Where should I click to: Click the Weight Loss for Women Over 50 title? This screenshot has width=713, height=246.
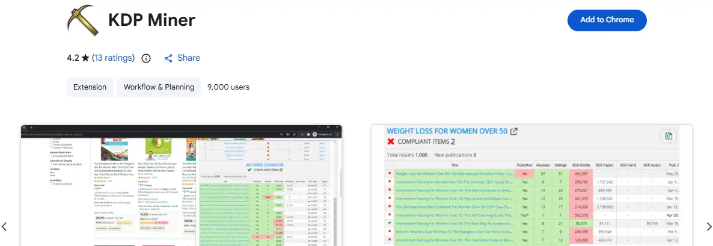(x=447, y=132)
